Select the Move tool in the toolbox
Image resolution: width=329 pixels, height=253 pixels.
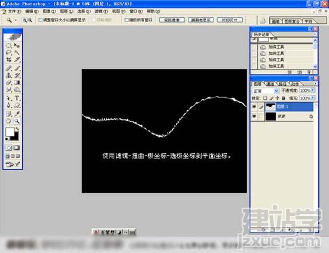17,45
